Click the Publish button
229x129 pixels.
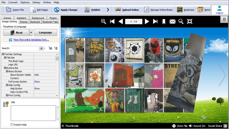(x=93, y=10)
